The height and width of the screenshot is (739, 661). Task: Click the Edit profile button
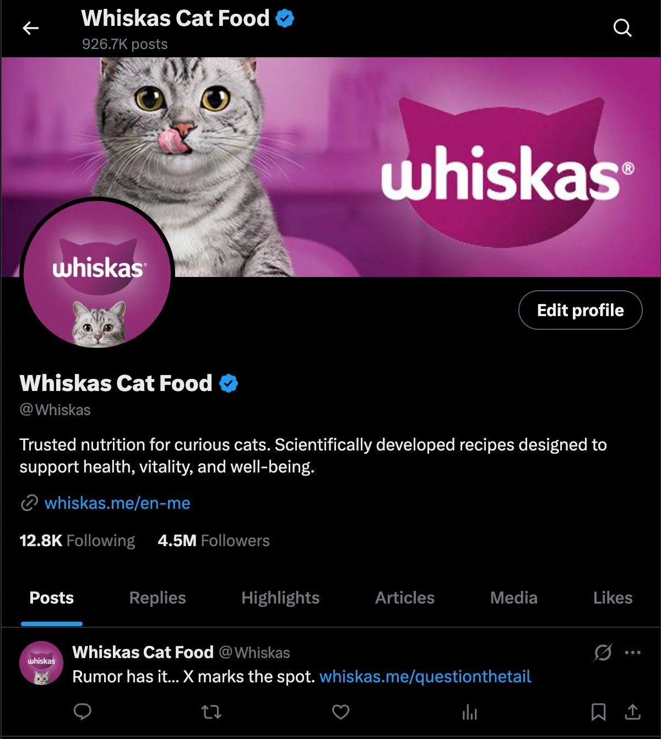pyautogui.click(x=580, y=310)
